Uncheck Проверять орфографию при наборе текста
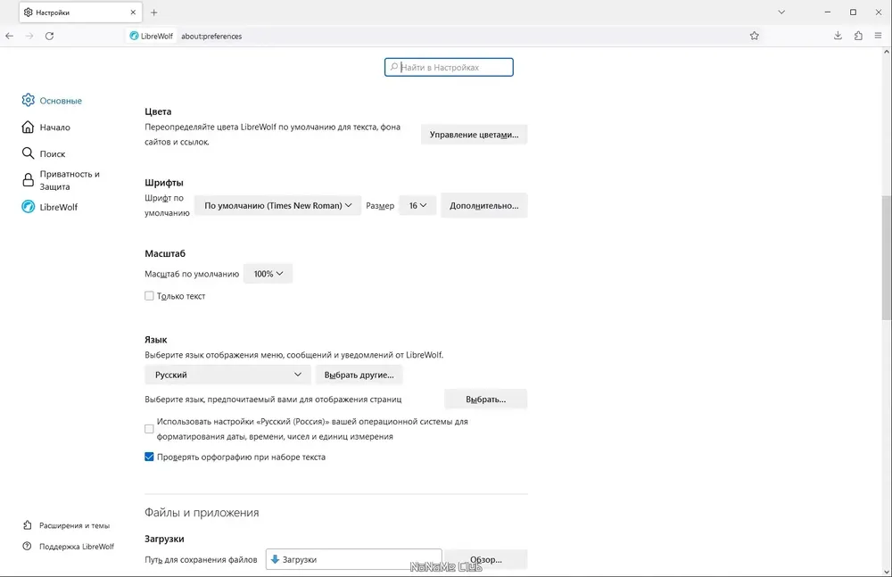This screenshot has width=892, height=577. [x=149, y=457]
